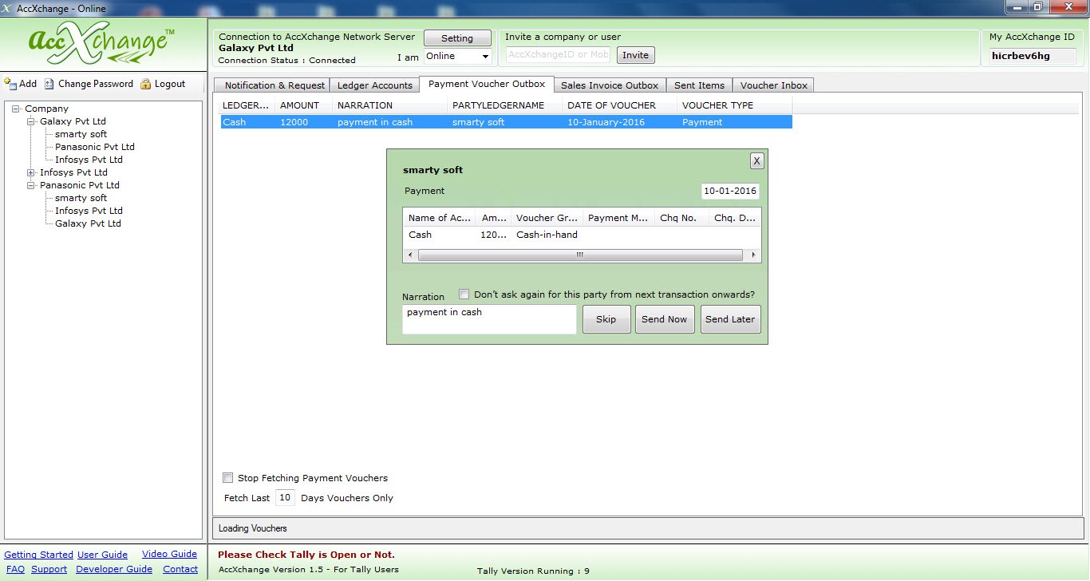Click the PARTYLEDGERNAME column header
The height and width of the screenshot is (581, 1090).
pos(504,105)
